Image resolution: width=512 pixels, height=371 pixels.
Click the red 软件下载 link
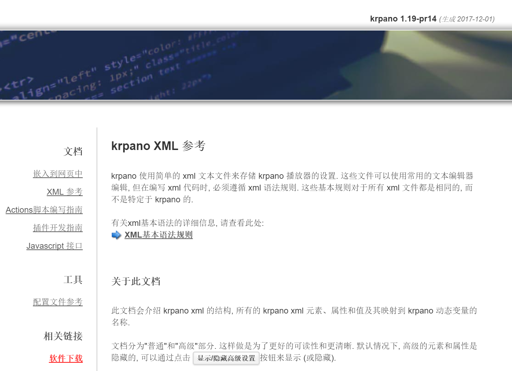pos(65,359)
